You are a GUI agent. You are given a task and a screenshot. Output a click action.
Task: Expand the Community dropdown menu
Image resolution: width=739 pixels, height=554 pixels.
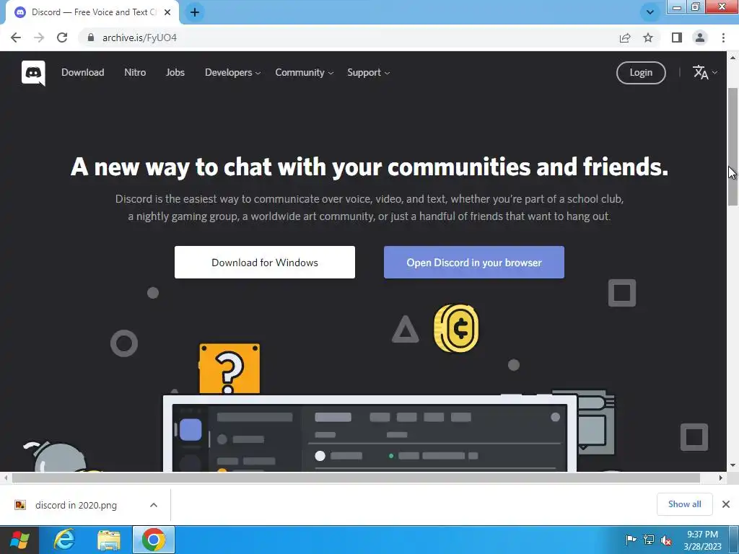point(304,73)
